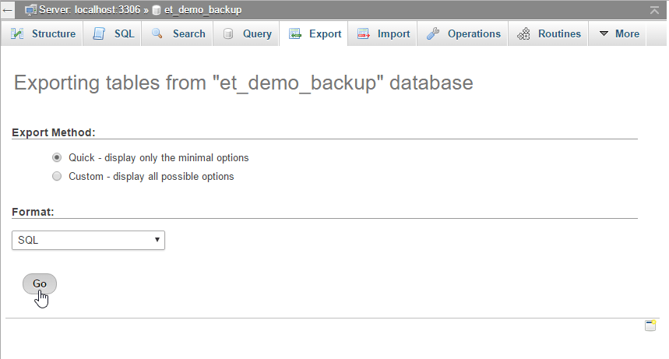The height and width of the screenshot is (359, 669).
Task: Select Custom export method radio button
Action: click(x=57, y=176)
